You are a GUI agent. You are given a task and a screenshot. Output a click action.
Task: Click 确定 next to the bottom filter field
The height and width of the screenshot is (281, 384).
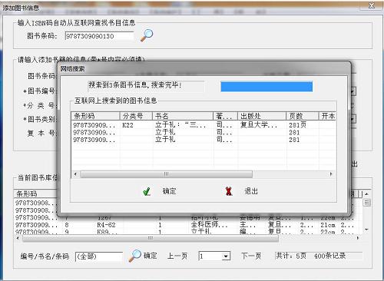[150, 256]
